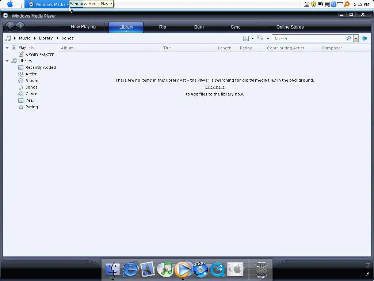Select Recently Added in Library tree
This screenshot has height=281, width=374.
coord(41,67)
